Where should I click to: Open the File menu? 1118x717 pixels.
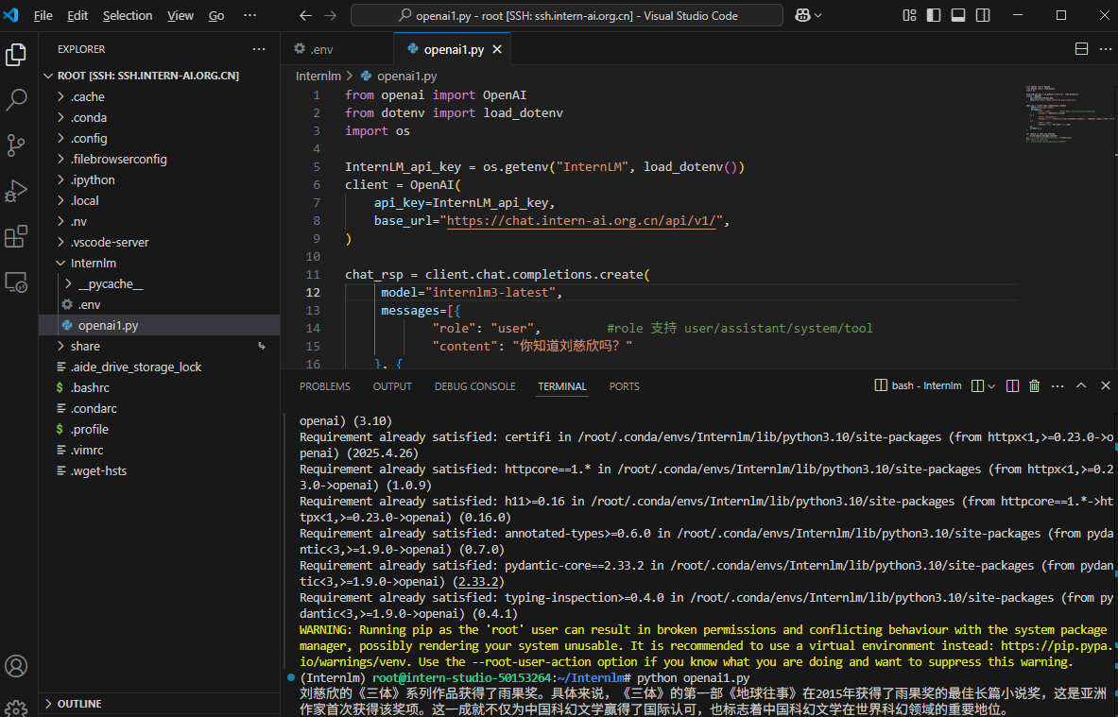coord(43,15)
